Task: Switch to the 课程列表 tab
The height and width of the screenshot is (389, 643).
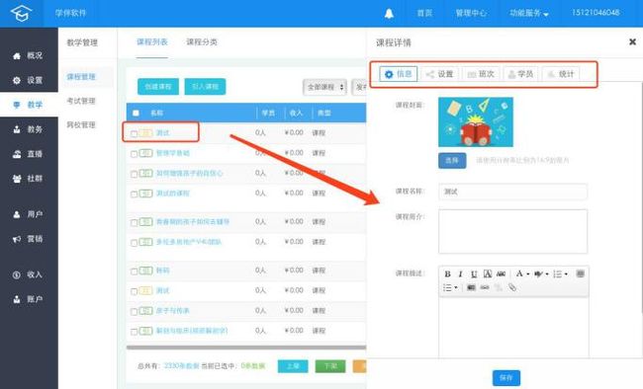Action: [x=152, y=41]
